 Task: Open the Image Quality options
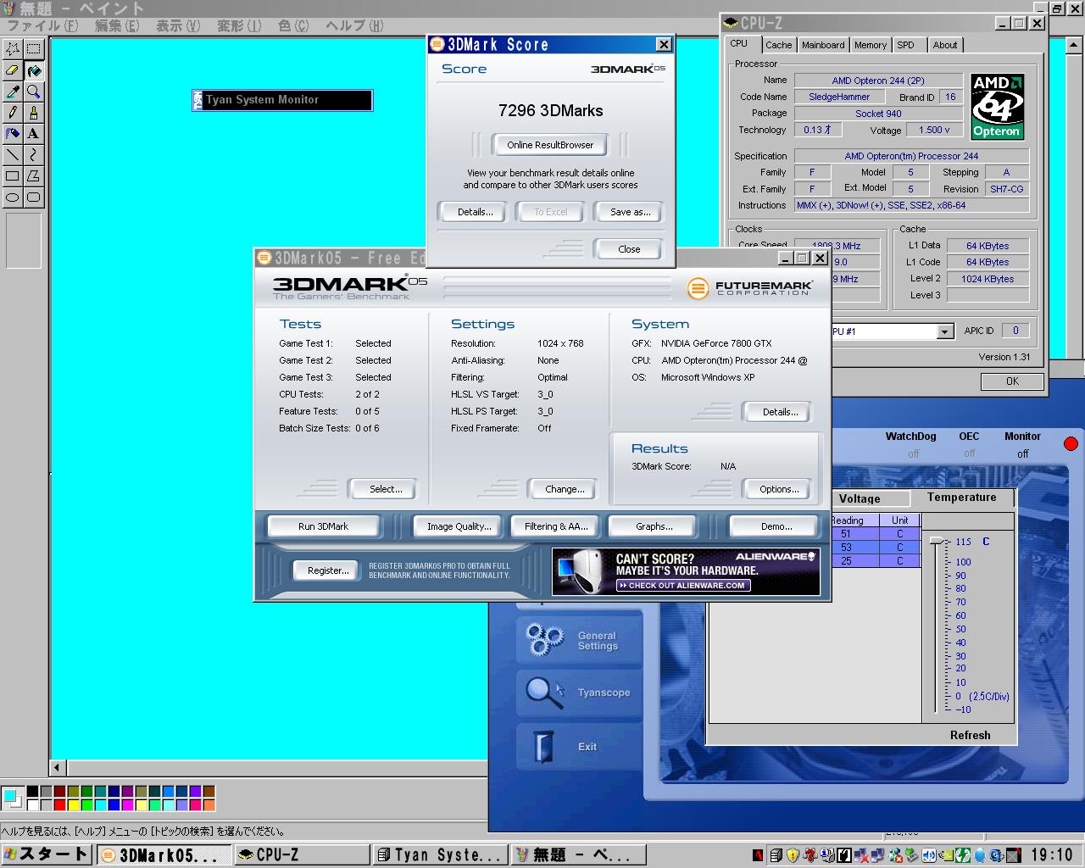tap(459, 526)
